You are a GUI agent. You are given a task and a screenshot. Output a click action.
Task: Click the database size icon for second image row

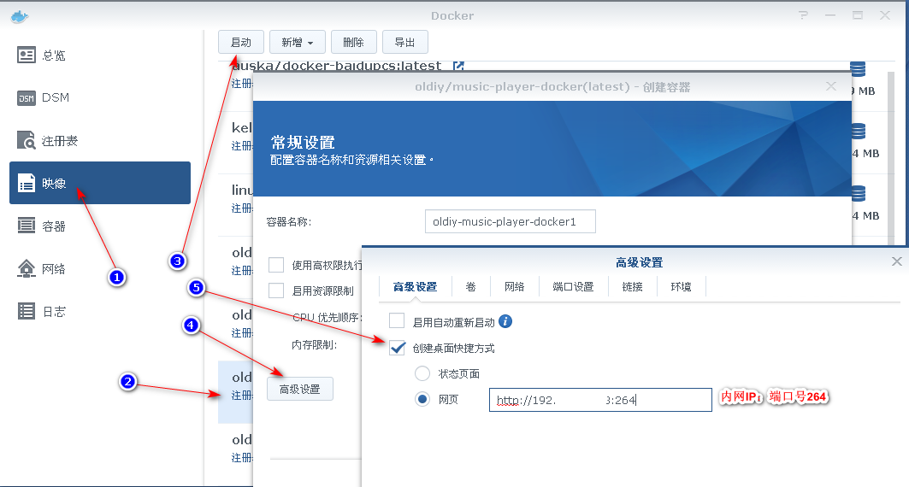pyautogui.click(x=858, y=132)
